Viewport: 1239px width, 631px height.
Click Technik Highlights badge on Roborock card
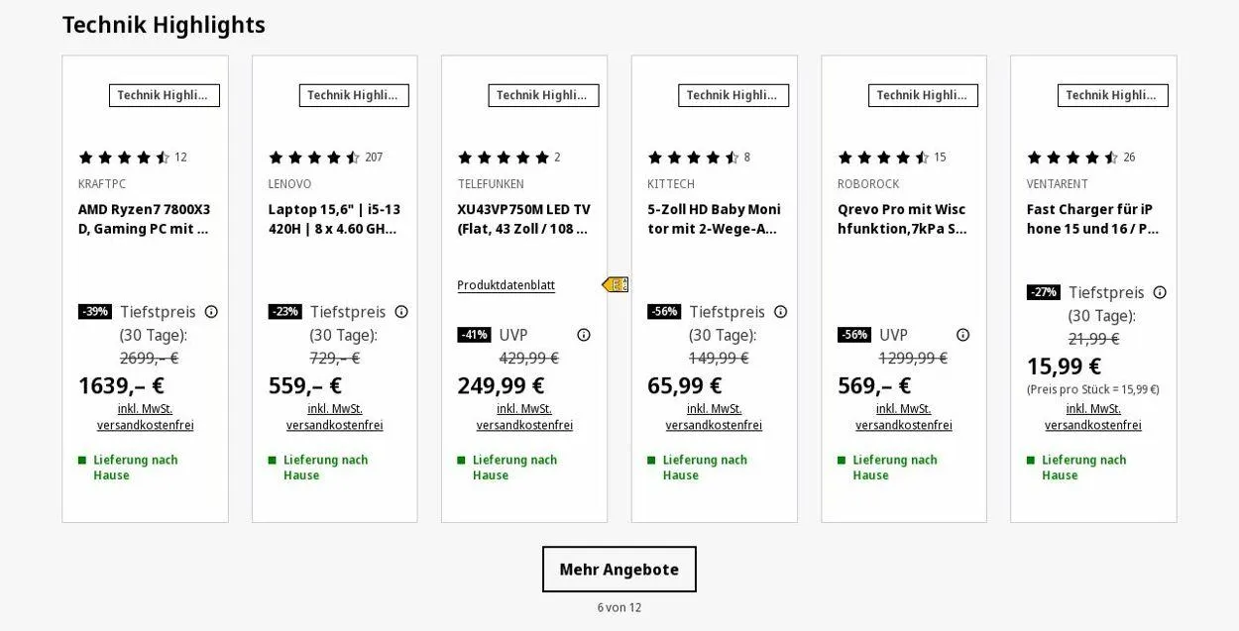coord(923,95)
